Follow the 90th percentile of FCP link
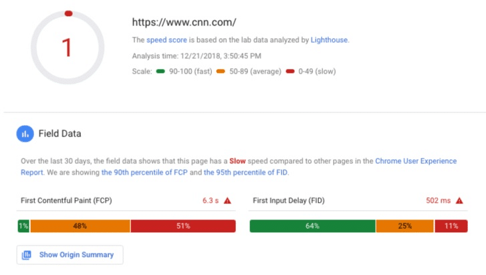 (x=144, y=173)
